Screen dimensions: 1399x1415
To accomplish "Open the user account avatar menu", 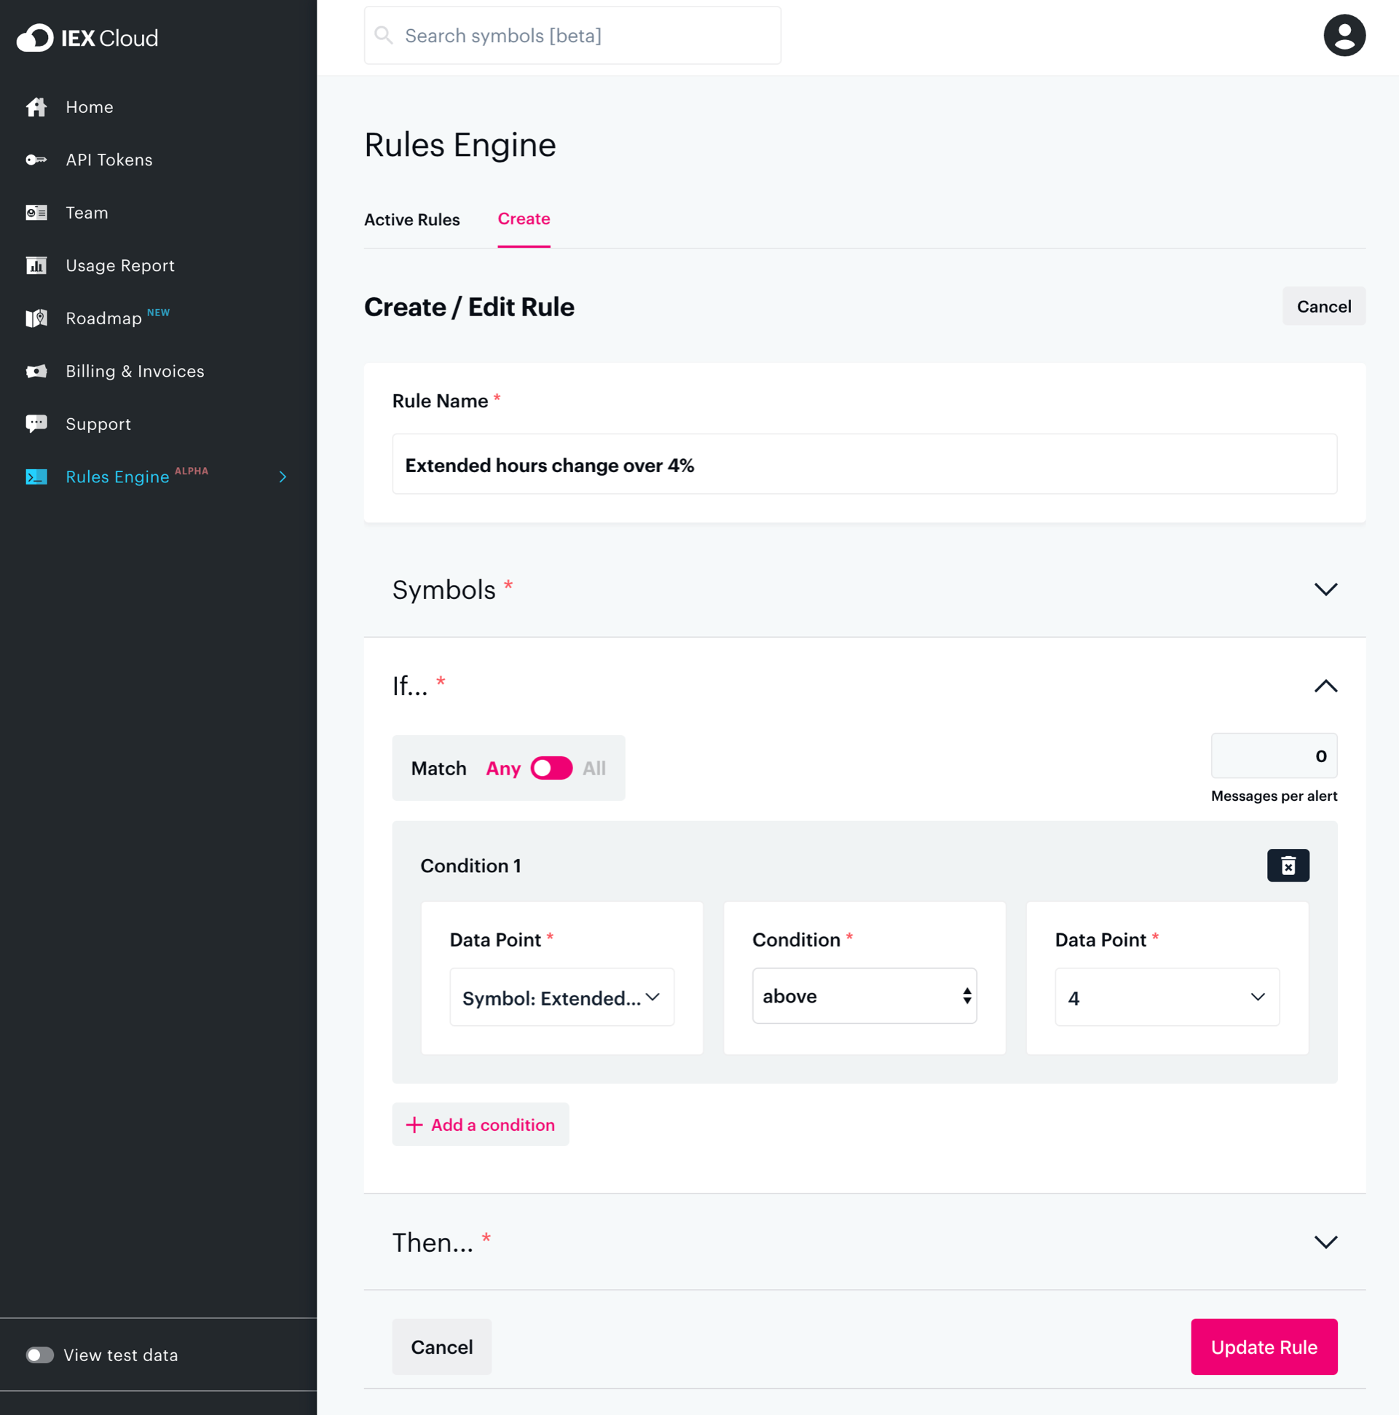I will pyautogui.click(x=1344, y=35).
